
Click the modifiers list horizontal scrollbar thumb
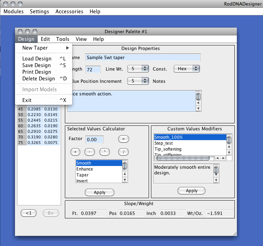183,158
